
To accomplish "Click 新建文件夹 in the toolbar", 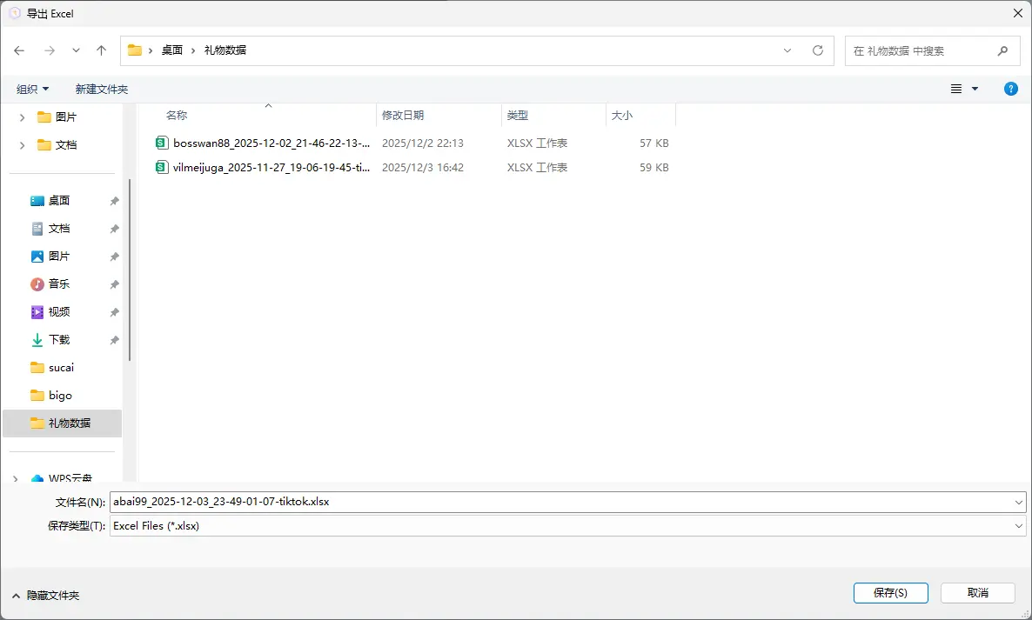I will pyautogui.click(x=101, y=89).
